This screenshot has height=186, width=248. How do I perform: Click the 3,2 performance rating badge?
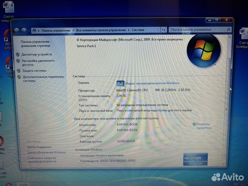point(120,83)
